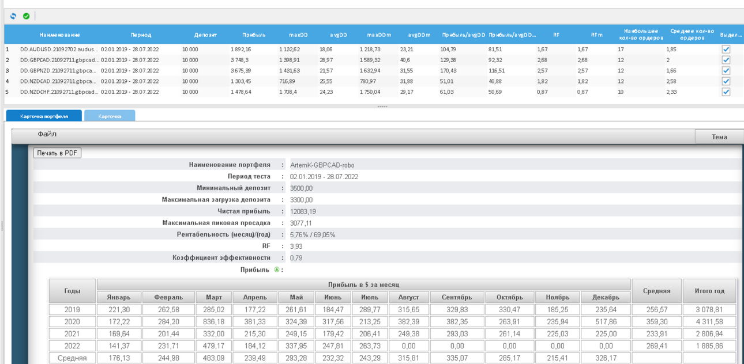
Task: Click the Наименование column header
Action: pyautogui.click(x=60, y=35)
